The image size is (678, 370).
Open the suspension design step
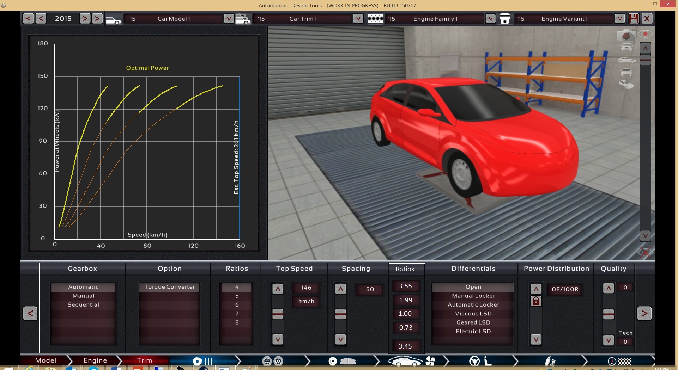coord(550,361)
